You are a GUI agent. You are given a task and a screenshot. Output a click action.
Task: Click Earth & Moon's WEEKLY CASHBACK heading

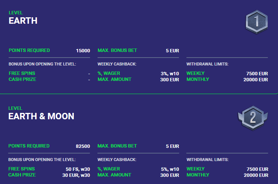(x=117, y=160)
